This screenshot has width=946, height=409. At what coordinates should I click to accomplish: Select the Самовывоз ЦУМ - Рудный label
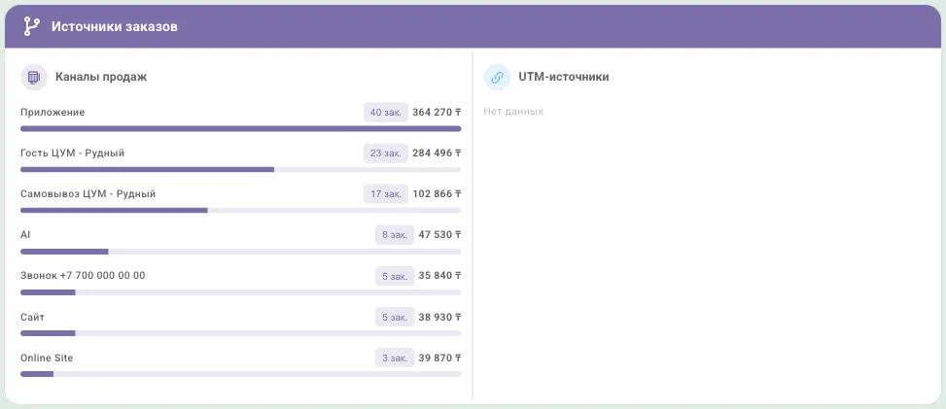click(x=88, y=194)
